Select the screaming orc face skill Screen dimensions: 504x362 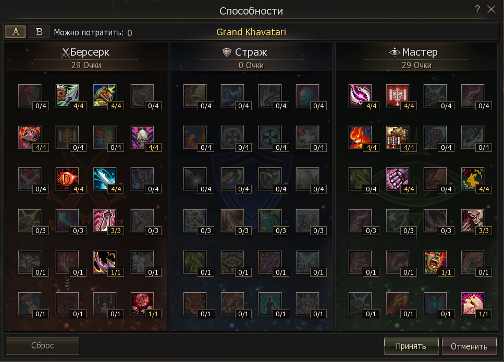(435, 262)
